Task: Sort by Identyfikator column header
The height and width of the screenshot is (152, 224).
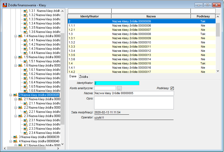Action: click(89, 16)
